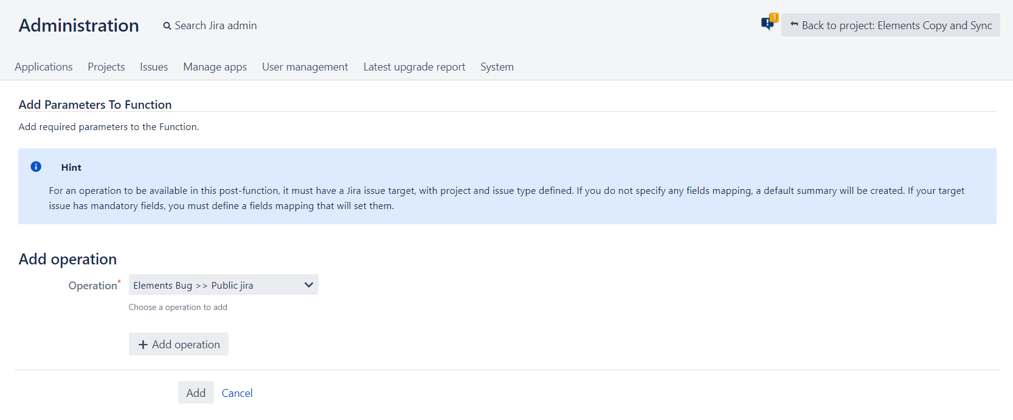The image size is (1013, 420).
Task: Go to the Issues tab
Action: (x=154, y=67)
